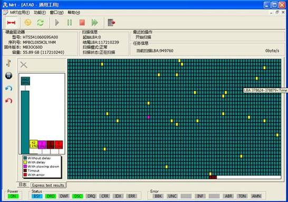
Task: Open the 帮助(H) menu
Action: [x=74, y=13]
